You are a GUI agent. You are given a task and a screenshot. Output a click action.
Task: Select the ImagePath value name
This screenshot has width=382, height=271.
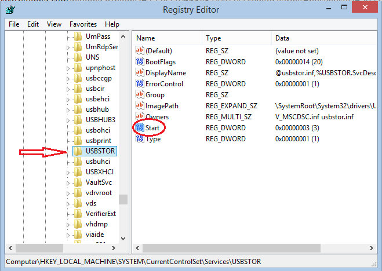(x=162, y=106)
